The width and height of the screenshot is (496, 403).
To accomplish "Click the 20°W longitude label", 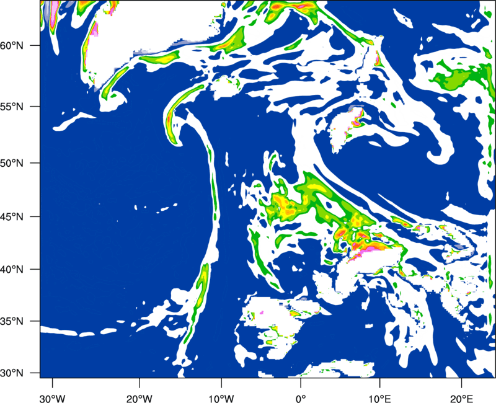I will pyautogui.click(x=139, y=399).
